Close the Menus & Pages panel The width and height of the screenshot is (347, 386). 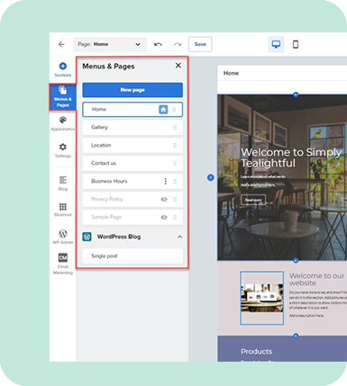(178, 66)
